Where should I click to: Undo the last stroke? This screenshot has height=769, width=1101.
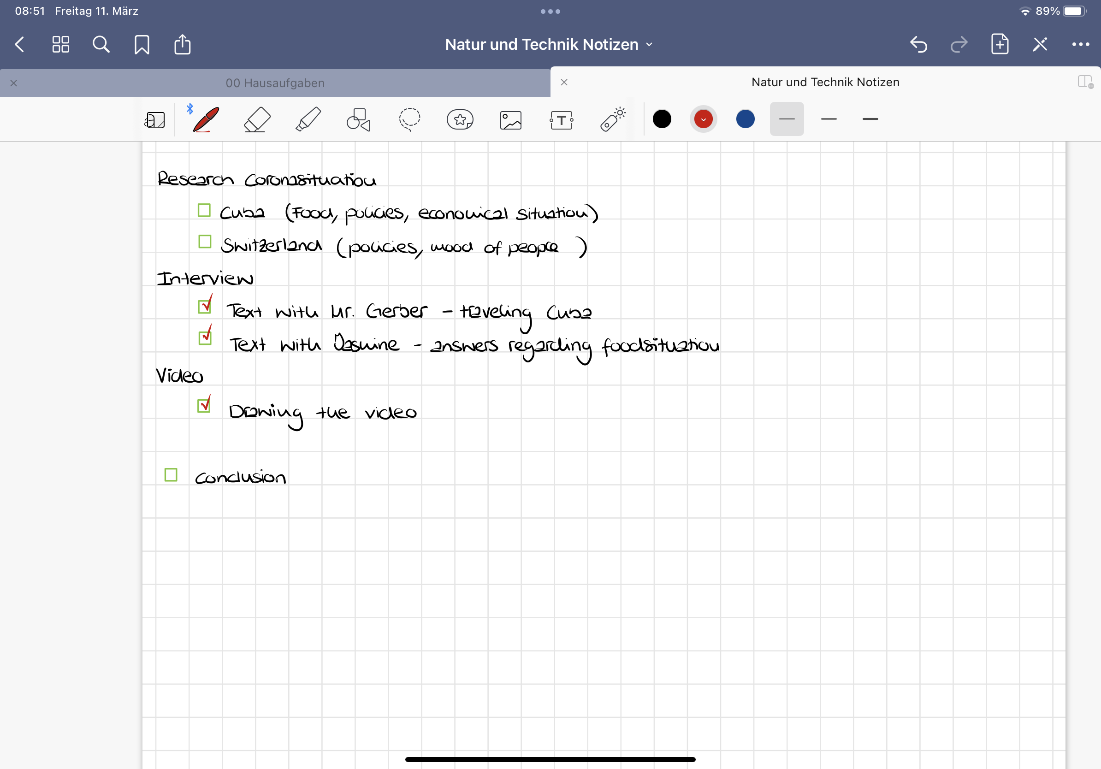[918, 45]
